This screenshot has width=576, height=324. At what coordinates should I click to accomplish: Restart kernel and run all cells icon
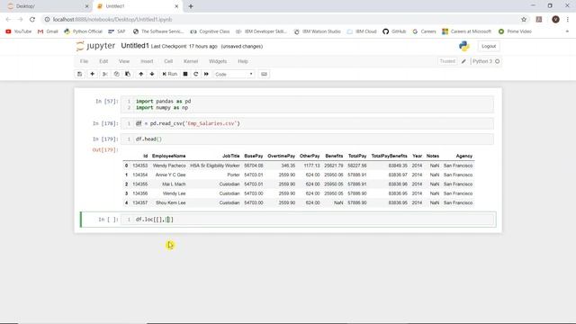click(x=206, y=74)
